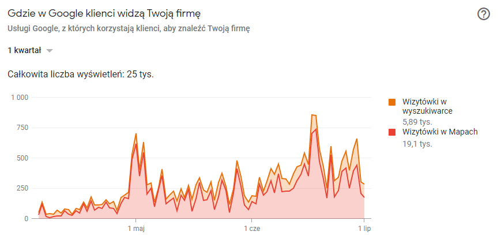Click the "Całkowita liczba wyświetleń: 25 tys." text

point(80,74)
